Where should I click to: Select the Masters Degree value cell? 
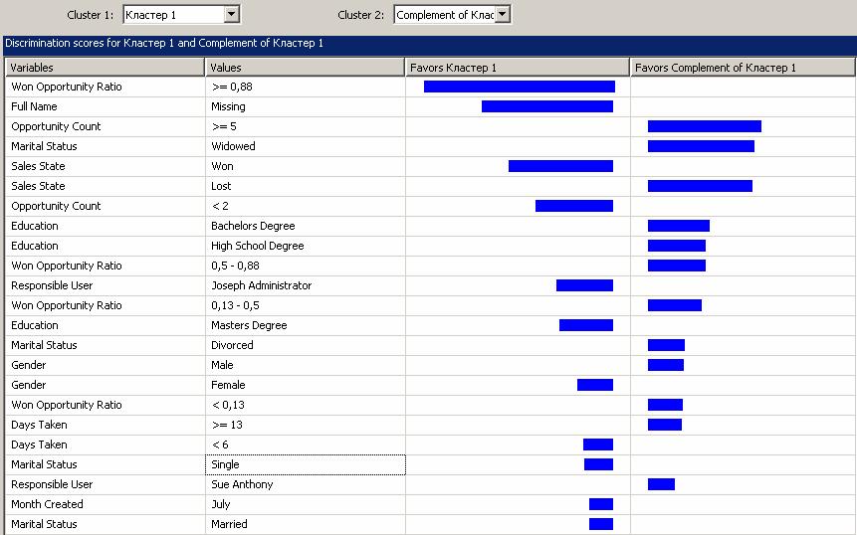(x=305, y=325)
